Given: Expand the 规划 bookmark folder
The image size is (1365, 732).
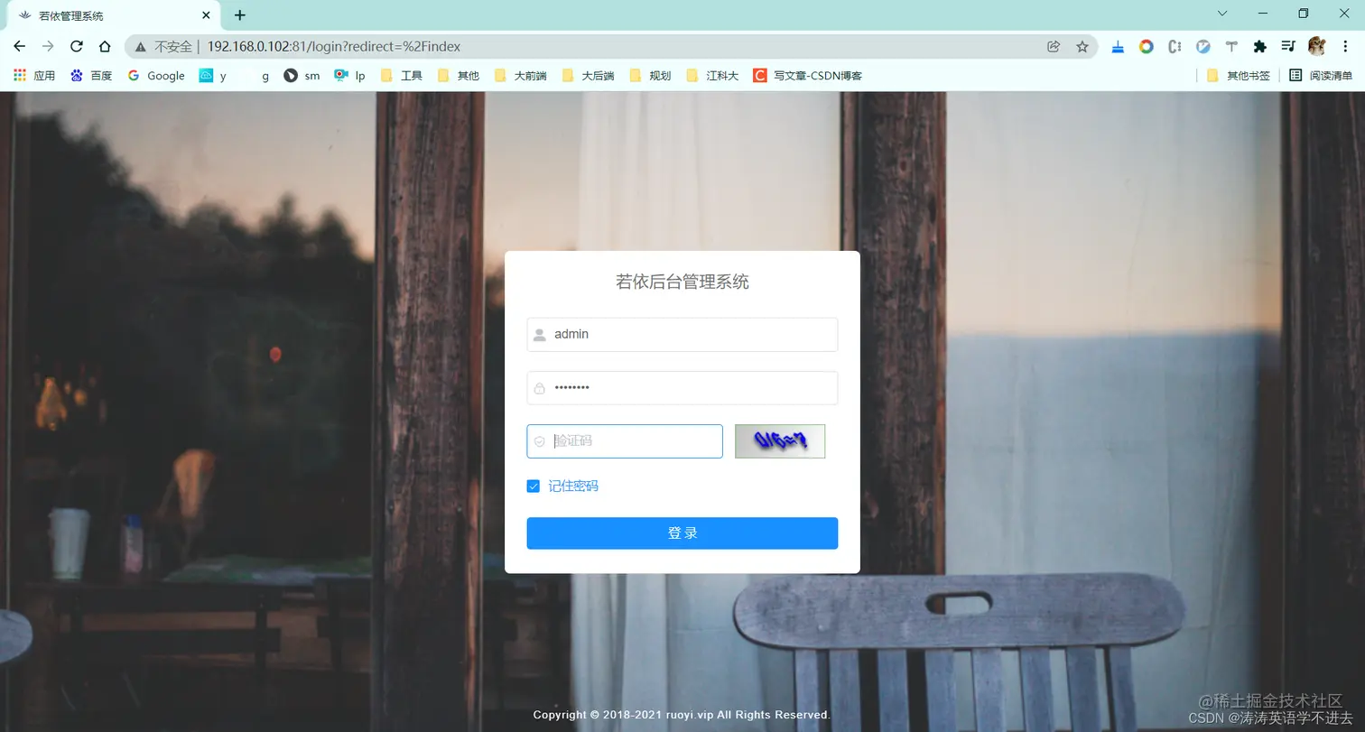Looking at the screenshot, I should coord(650,76).
